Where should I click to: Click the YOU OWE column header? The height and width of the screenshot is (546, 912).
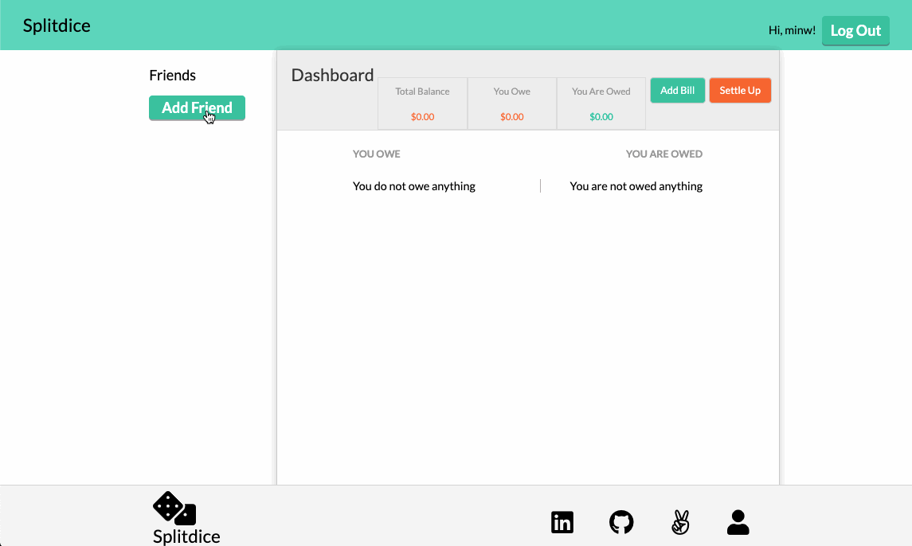[376, 154]
